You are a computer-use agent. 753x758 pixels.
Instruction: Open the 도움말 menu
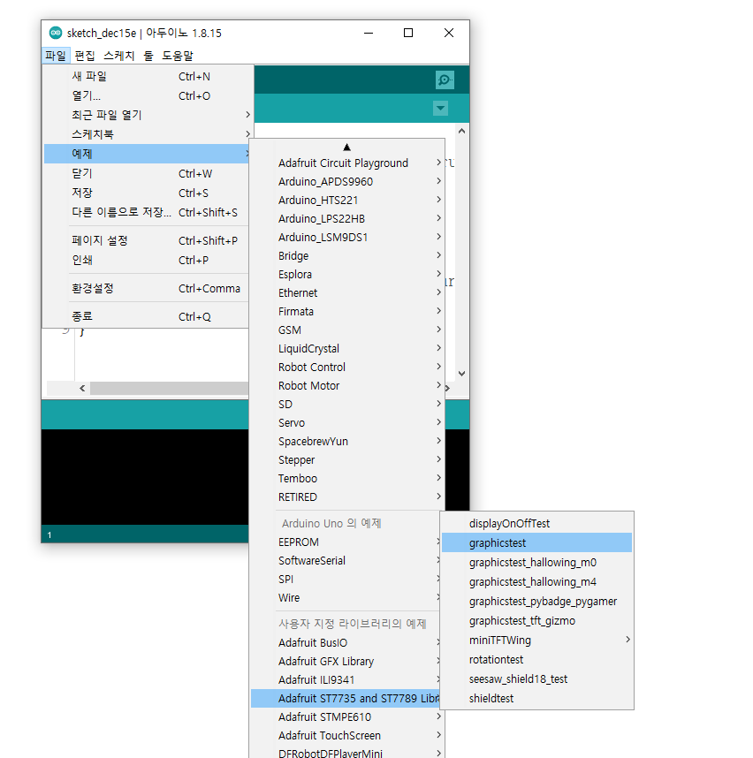tap(178, 56)
